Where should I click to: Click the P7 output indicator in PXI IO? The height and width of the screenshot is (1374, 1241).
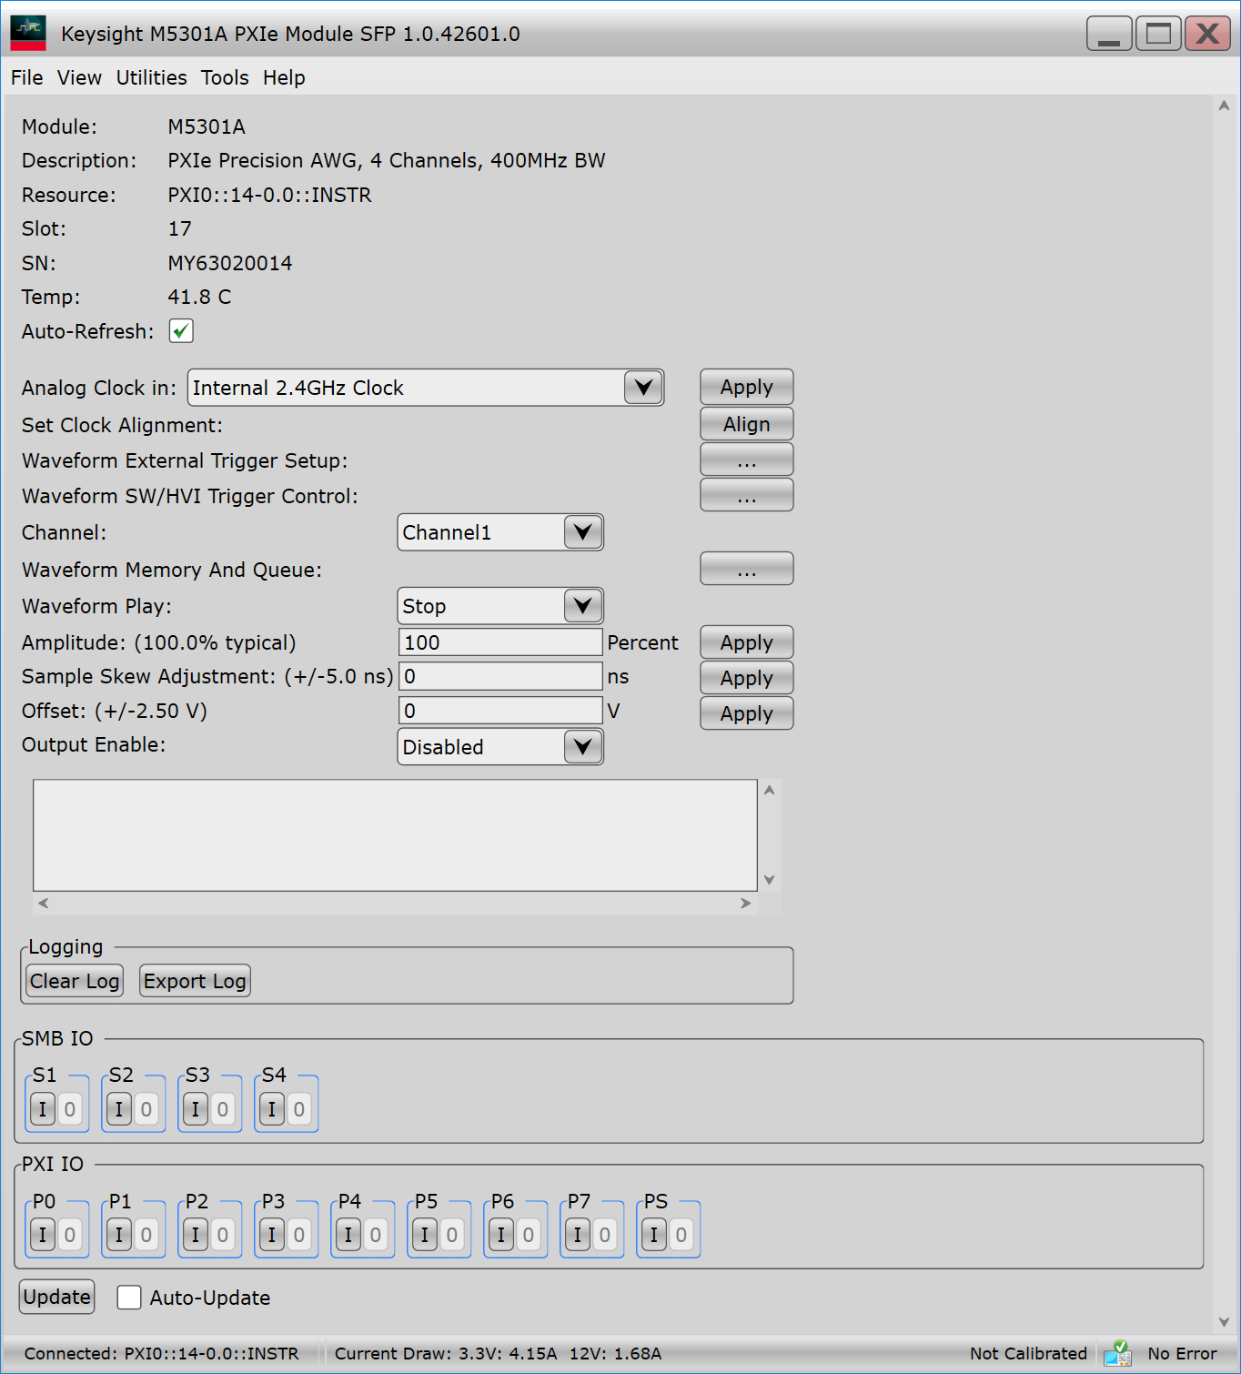pos(605,1235)
